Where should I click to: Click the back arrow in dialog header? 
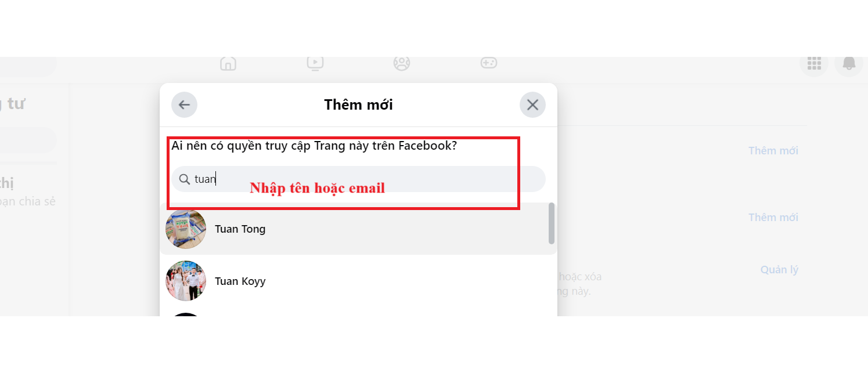pos(184,105)
